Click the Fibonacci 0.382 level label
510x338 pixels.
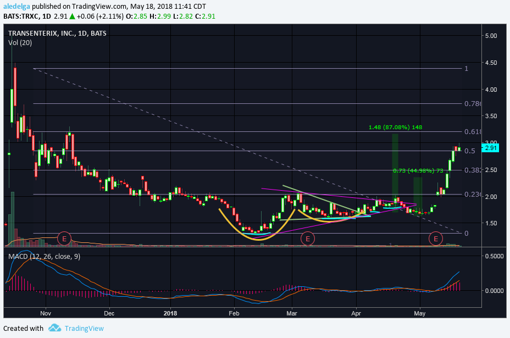(472, 170)
